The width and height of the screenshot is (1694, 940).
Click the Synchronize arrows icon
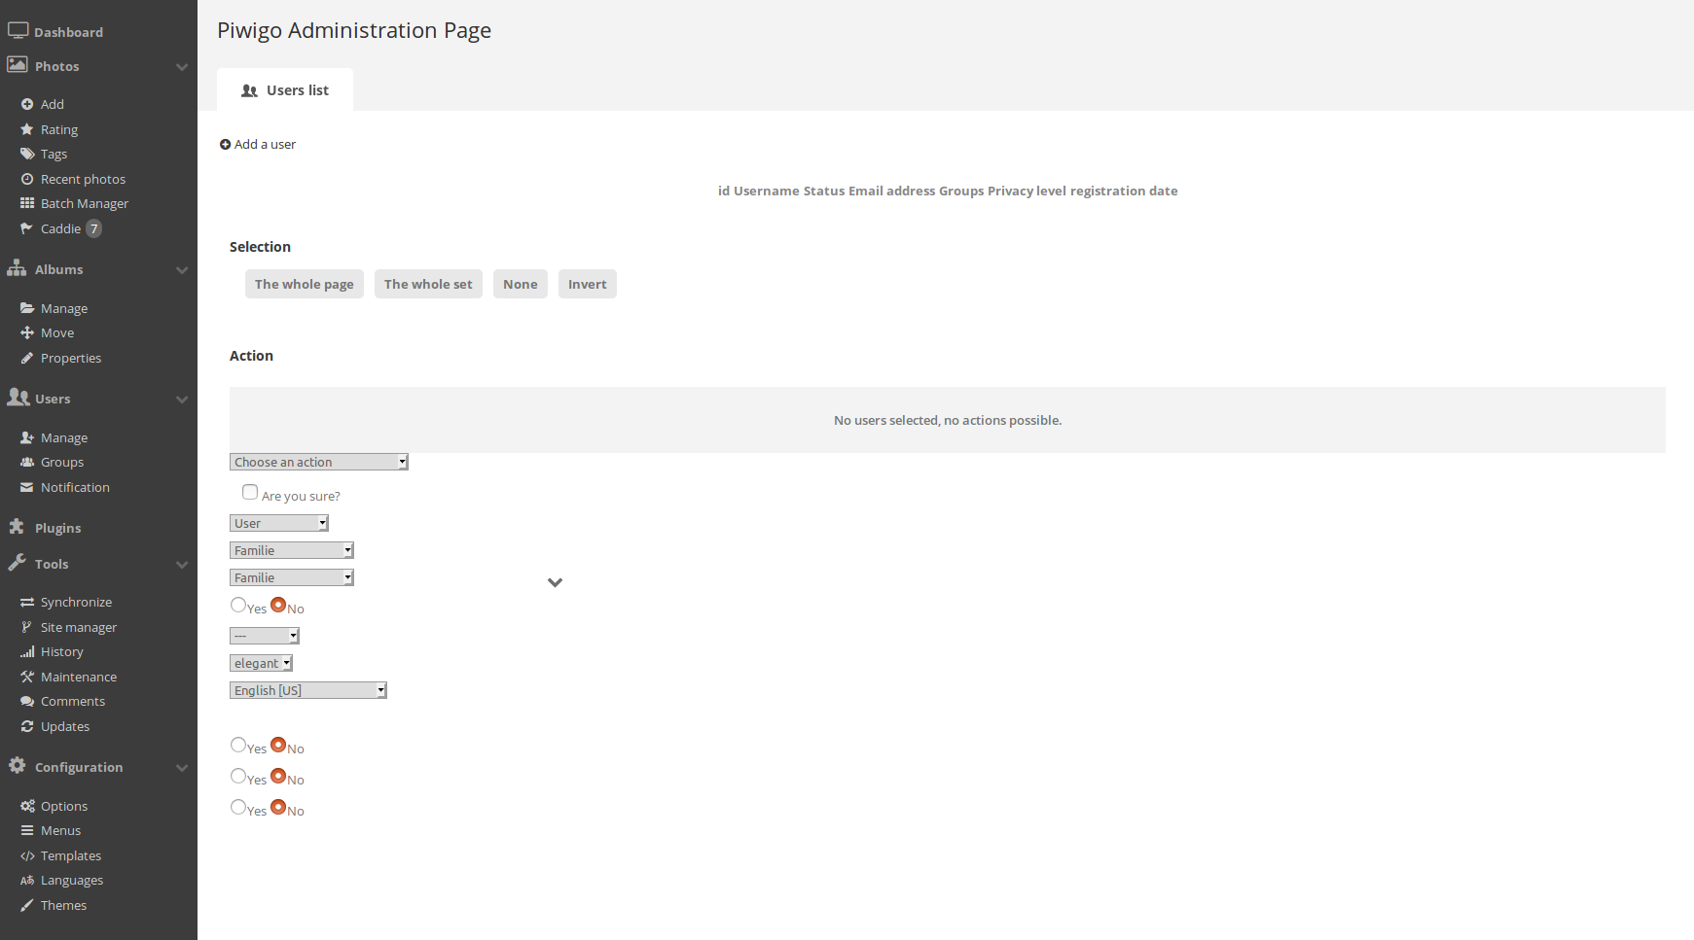pos(27,602)
